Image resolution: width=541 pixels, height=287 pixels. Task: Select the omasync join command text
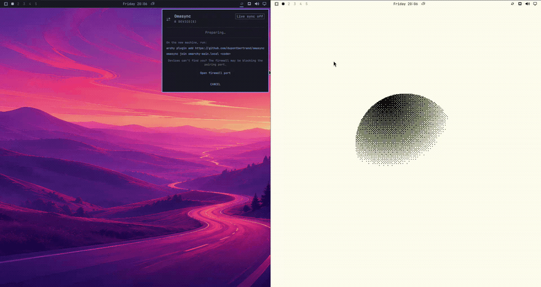point(199,54)
